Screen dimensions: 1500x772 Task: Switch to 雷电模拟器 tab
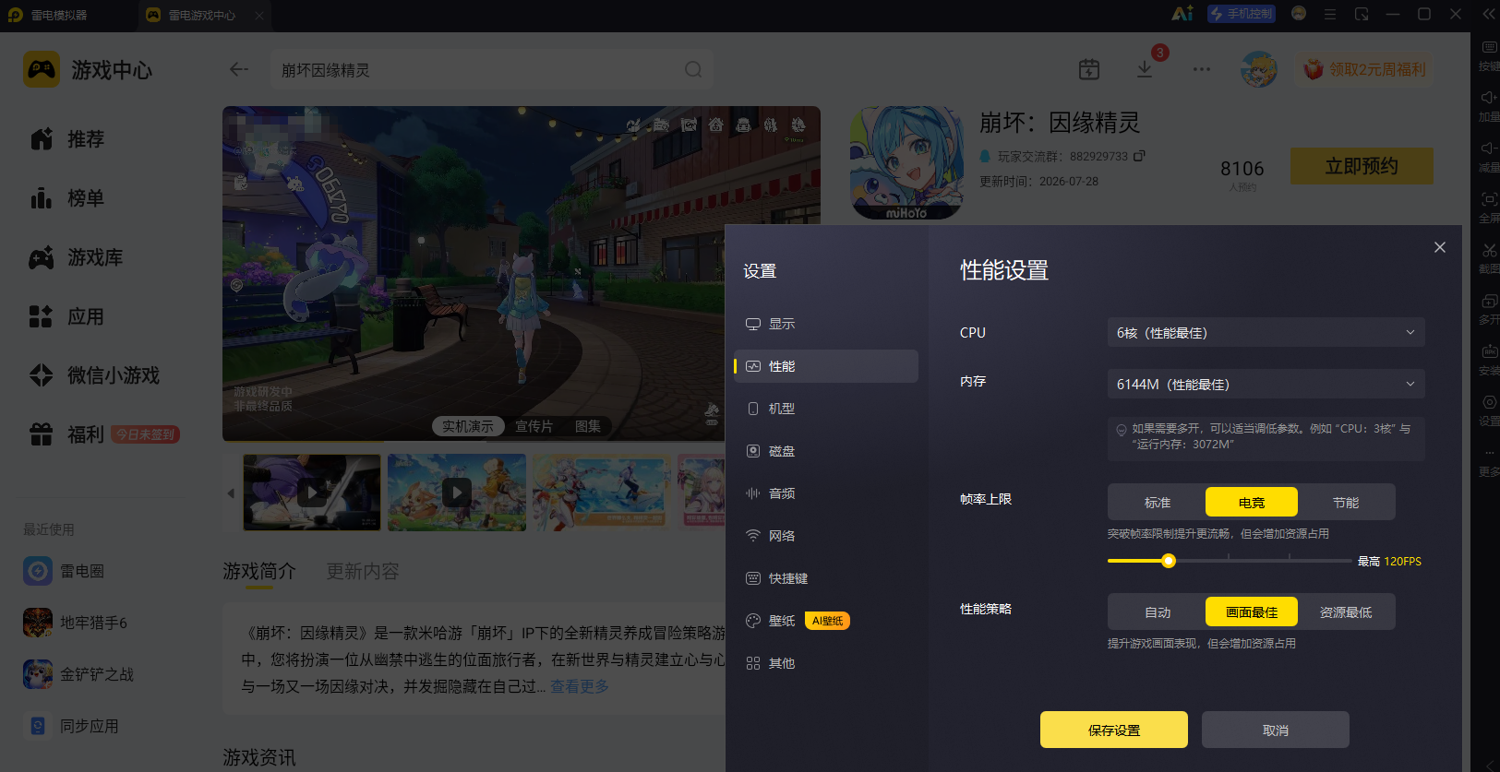coord(60,15)
